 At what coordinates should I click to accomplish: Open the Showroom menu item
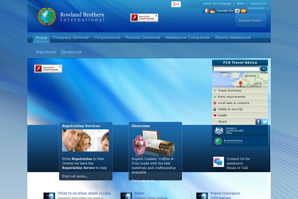pos(72,52)
